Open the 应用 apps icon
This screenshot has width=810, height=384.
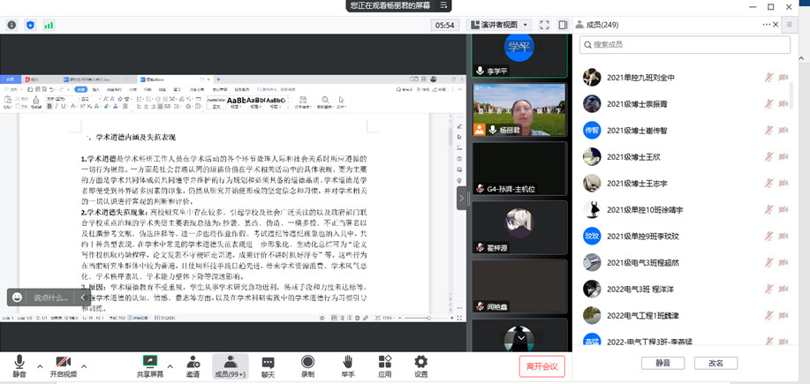(x=385, y=366)
